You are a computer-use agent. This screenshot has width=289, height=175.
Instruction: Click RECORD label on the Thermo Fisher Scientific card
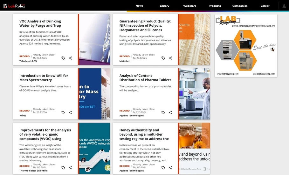click(x=24, y=166)
